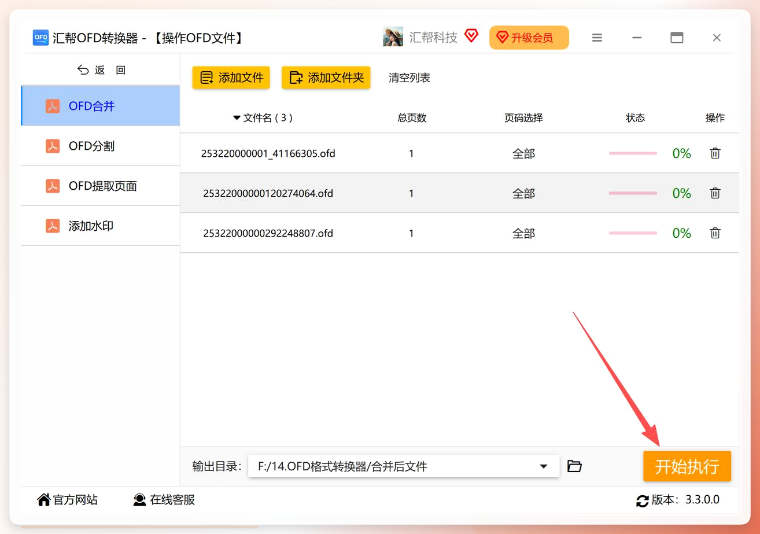Click the 页码选择 column header
760x534 pixels.
click(x=524, y=118)
